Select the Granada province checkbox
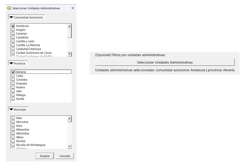This screenshot has height=165, width=252. click(x=13, y=84)
